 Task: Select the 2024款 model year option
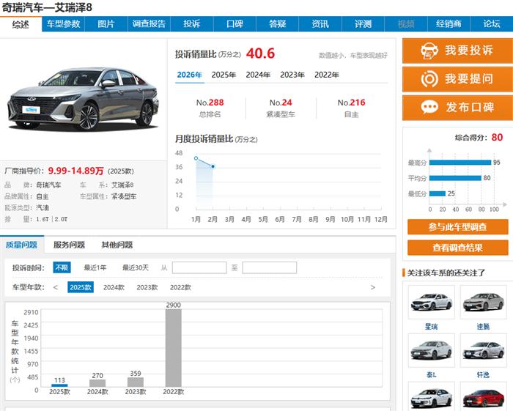coord(114,287)
